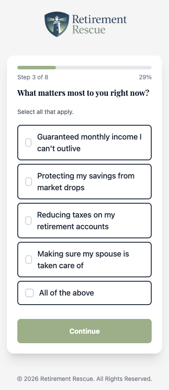Click the 2026 Retirement Rescue copyright footer
Viewport: 169px width, 390px height.
(84, 379)
